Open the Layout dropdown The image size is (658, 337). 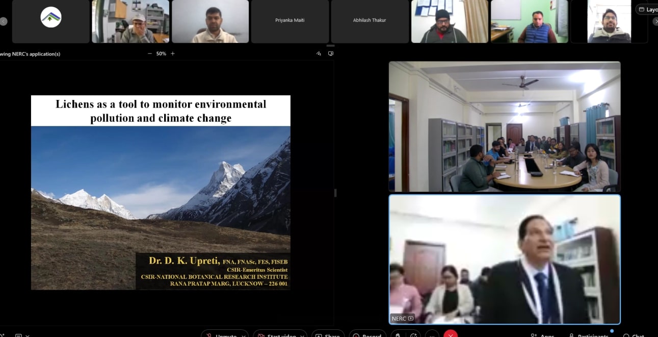click(x=647, y=10)
